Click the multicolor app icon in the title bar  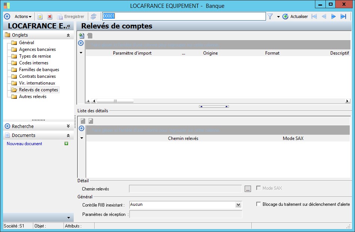pyautogui.click(x=7, y=6)
